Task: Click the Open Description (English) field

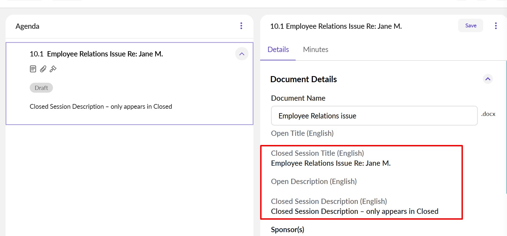Action: [314, 181]
